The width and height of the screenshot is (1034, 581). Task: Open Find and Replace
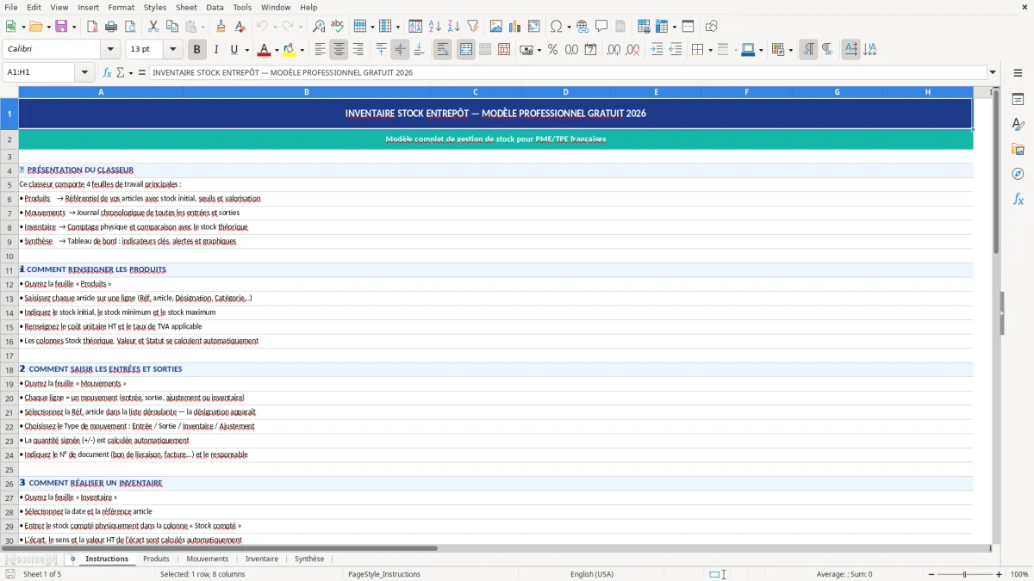(319, 27)
